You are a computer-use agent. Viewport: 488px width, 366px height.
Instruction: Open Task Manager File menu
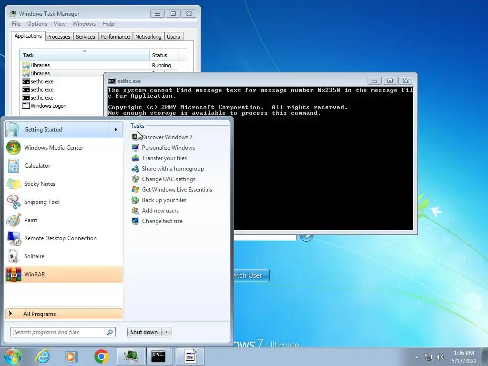pos(16,24)
